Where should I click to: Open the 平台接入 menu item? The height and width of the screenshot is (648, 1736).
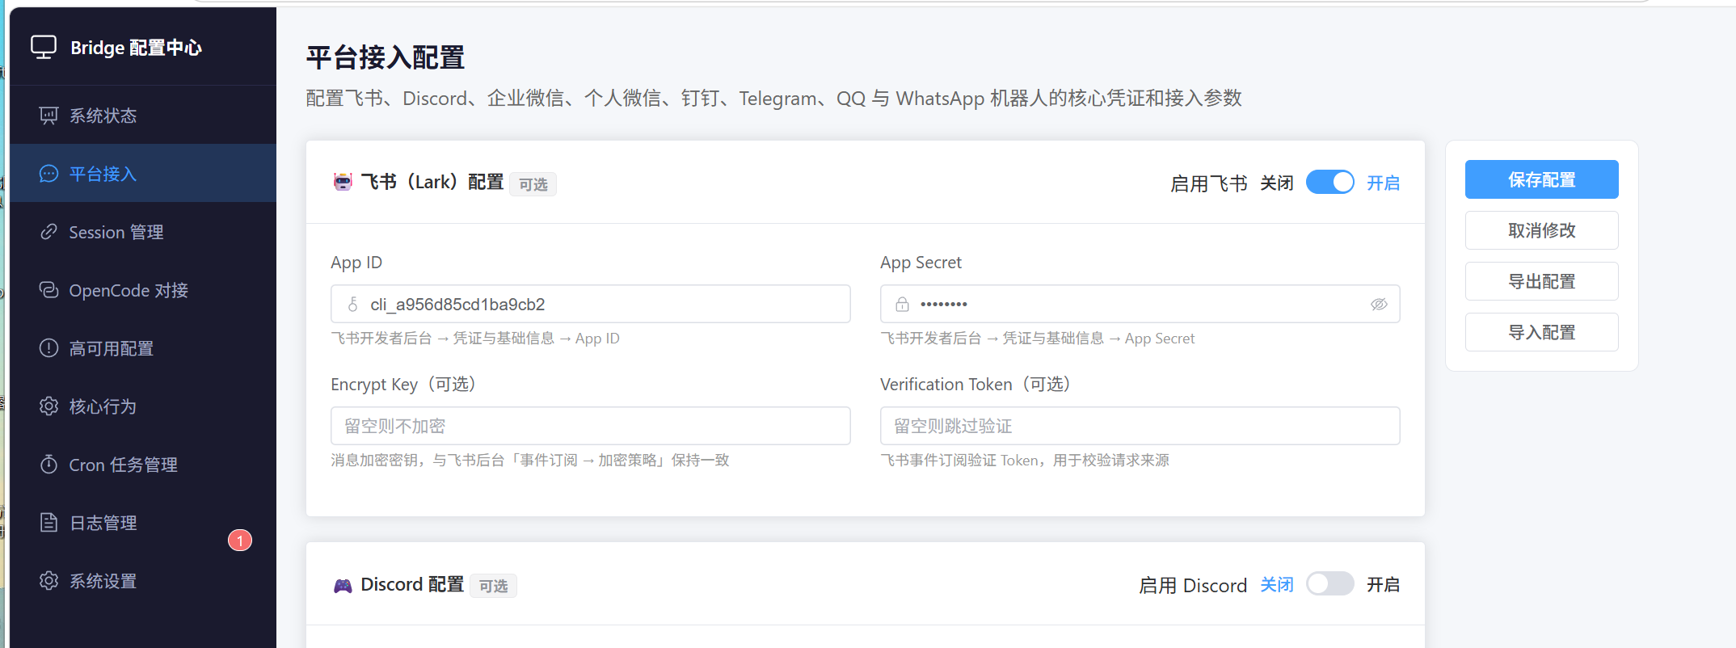143,174
